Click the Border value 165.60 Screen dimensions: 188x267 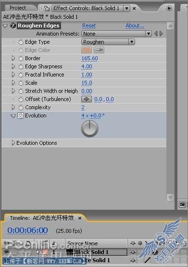[x=89, y=58]
